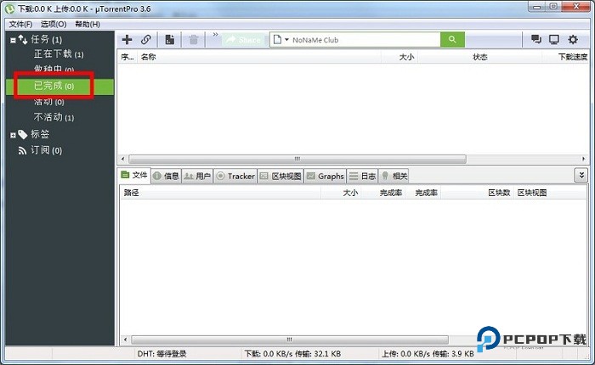The height and width of the screenshot is (365, 595).
Task: Switch to the 文件 tab
Action: (134, 175)
